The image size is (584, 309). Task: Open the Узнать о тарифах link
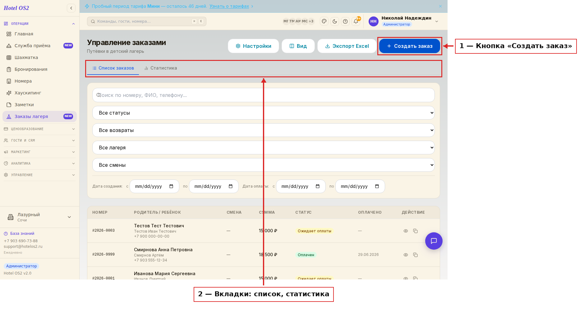point(229,6)
